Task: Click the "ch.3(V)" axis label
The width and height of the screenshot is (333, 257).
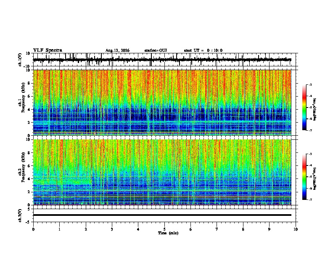Action: click(x=20, y=215)
